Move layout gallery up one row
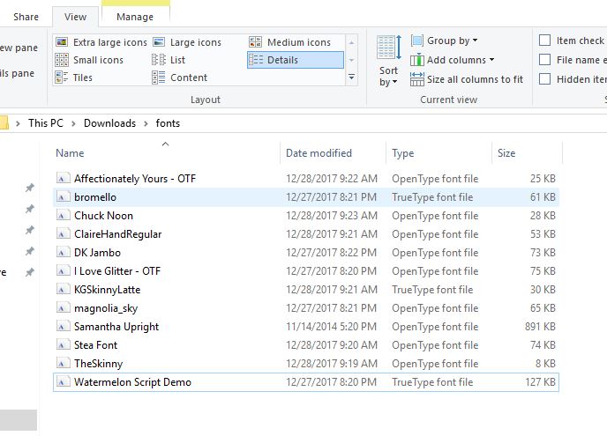Viewport: 607px width, 436px height. [x=351, y=42]
